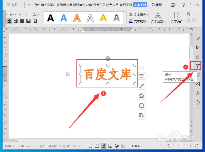Viewport: 205px width, 152px height.
Task: Open the 特色应用 tab
Action: [113, 5]
